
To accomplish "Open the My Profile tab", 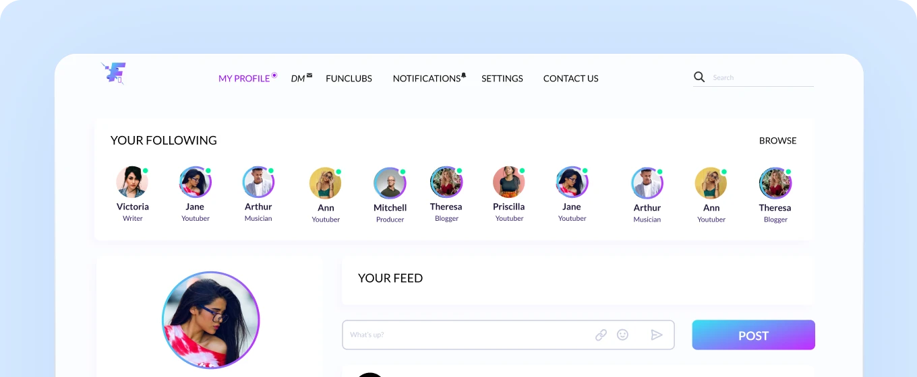I will [244, 79].
